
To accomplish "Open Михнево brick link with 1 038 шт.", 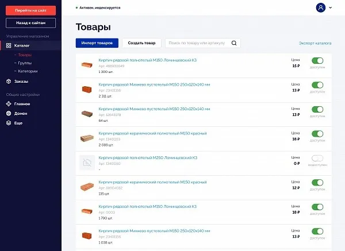I will pyautogui.click(x=154, y=231).
